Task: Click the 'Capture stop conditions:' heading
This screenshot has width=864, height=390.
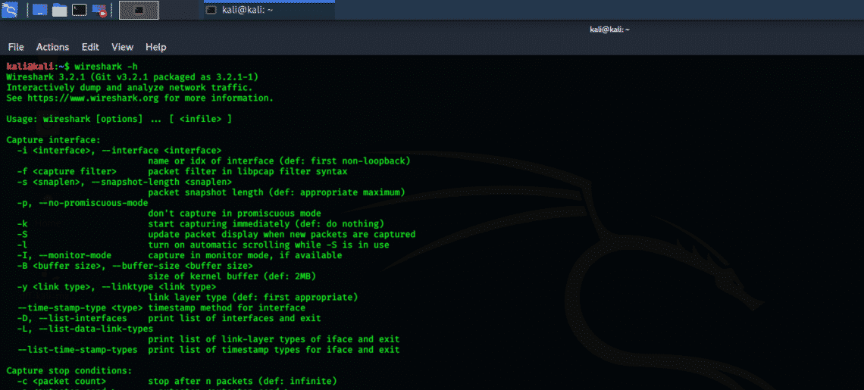Action: pyautogui.click(x=70, y=370)
